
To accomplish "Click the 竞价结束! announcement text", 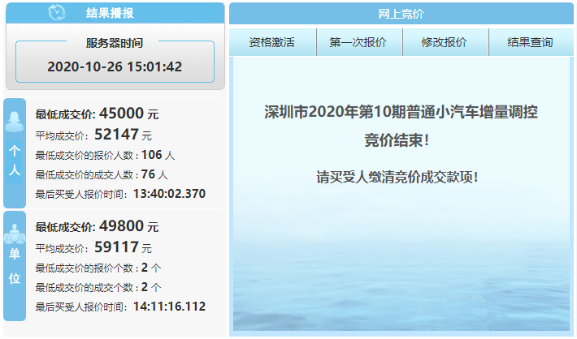I will point(397,140).
